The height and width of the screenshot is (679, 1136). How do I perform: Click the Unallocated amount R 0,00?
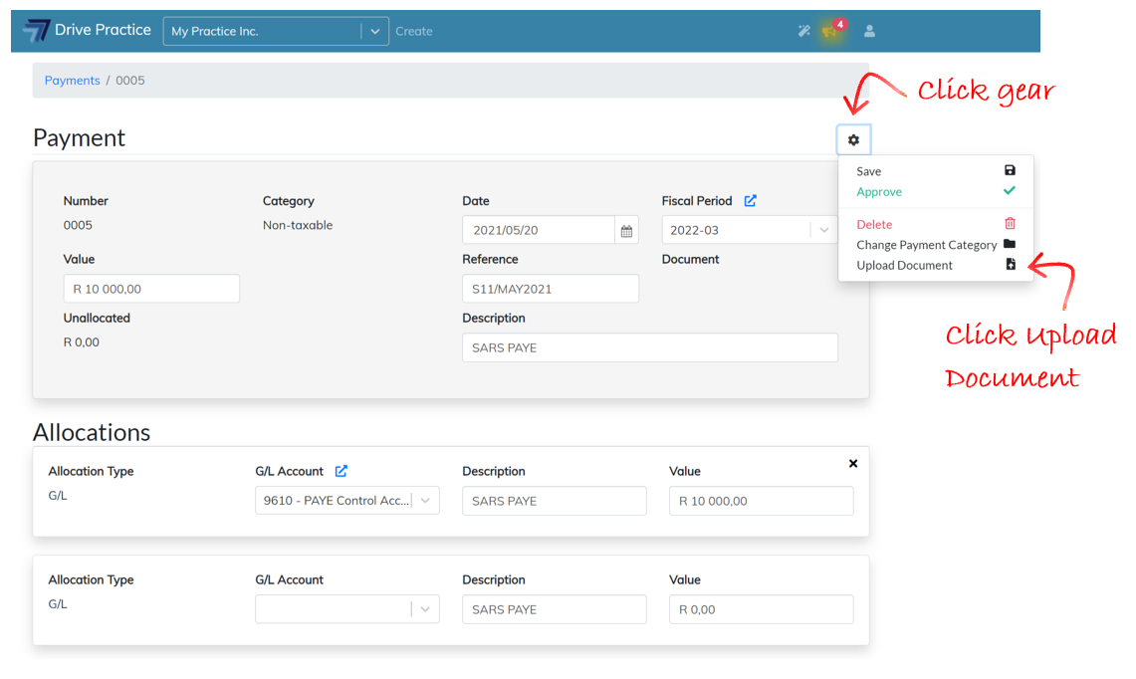pos(82,342)
